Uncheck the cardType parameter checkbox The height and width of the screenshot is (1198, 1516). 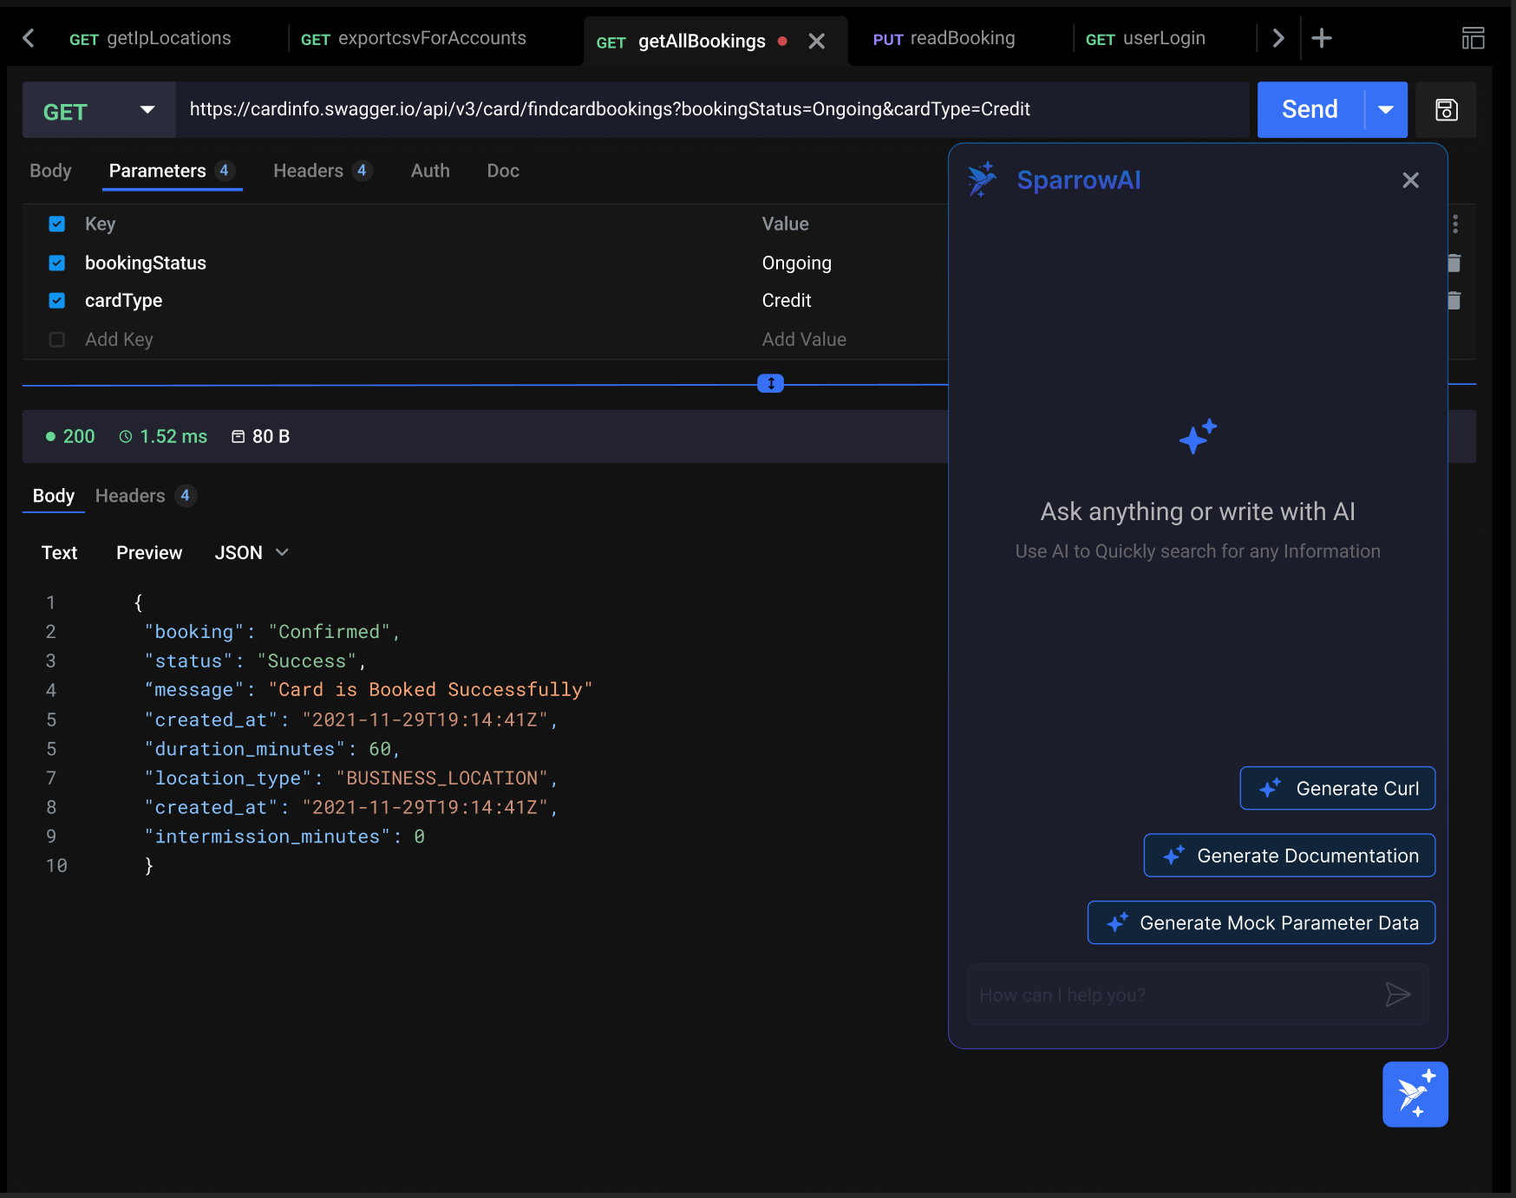[57, 300]
